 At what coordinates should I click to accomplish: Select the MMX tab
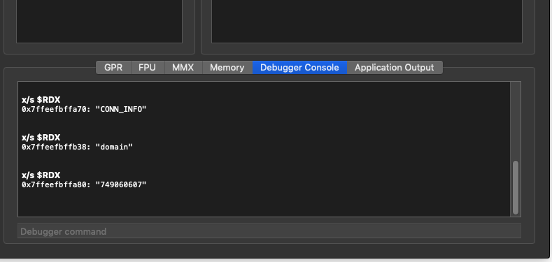183,68
